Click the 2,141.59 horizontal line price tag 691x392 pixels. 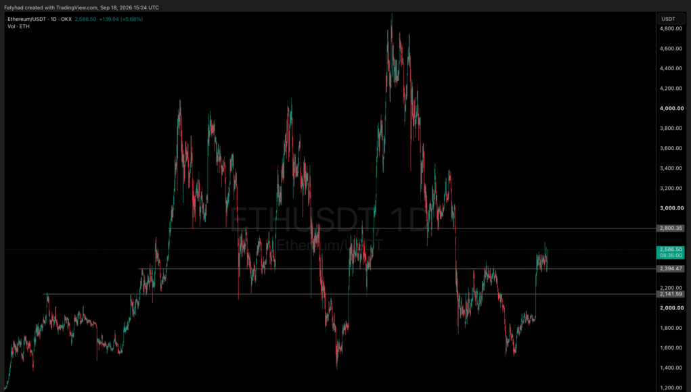point(671,294)
